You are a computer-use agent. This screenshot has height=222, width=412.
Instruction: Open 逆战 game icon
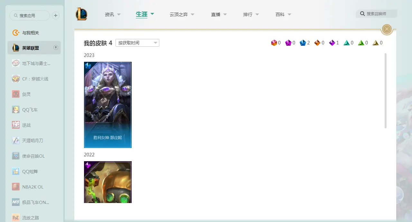[16, 125]
